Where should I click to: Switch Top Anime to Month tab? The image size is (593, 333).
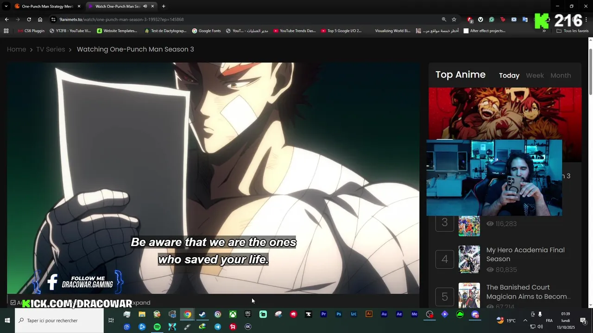(561, 75)
